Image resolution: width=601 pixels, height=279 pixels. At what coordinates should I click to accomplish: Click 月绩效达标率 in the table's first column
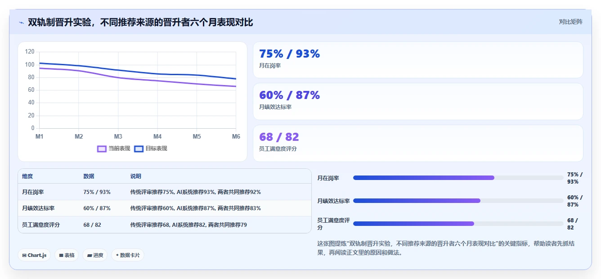[x=38, y=208]
